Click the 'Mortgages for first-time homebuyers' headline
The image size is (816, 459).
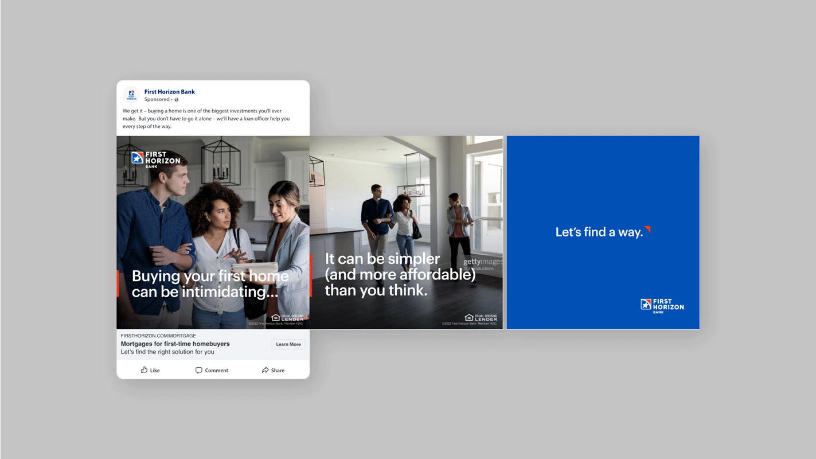175,344
